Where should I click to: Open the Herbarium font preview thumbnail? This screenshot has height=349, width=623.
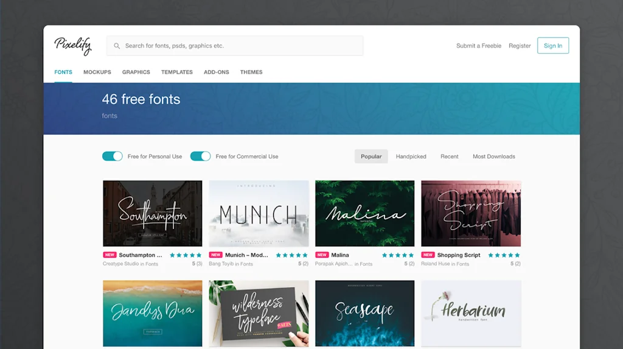point(472,314)
